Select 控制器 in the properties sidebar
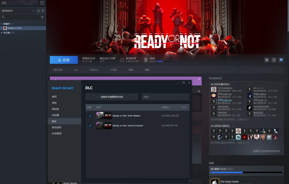 [x=55, y=115]
